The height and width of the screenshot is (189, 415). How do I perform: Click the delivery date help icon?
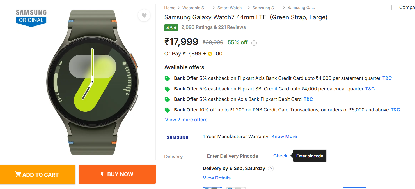click(x=270, y=169)
